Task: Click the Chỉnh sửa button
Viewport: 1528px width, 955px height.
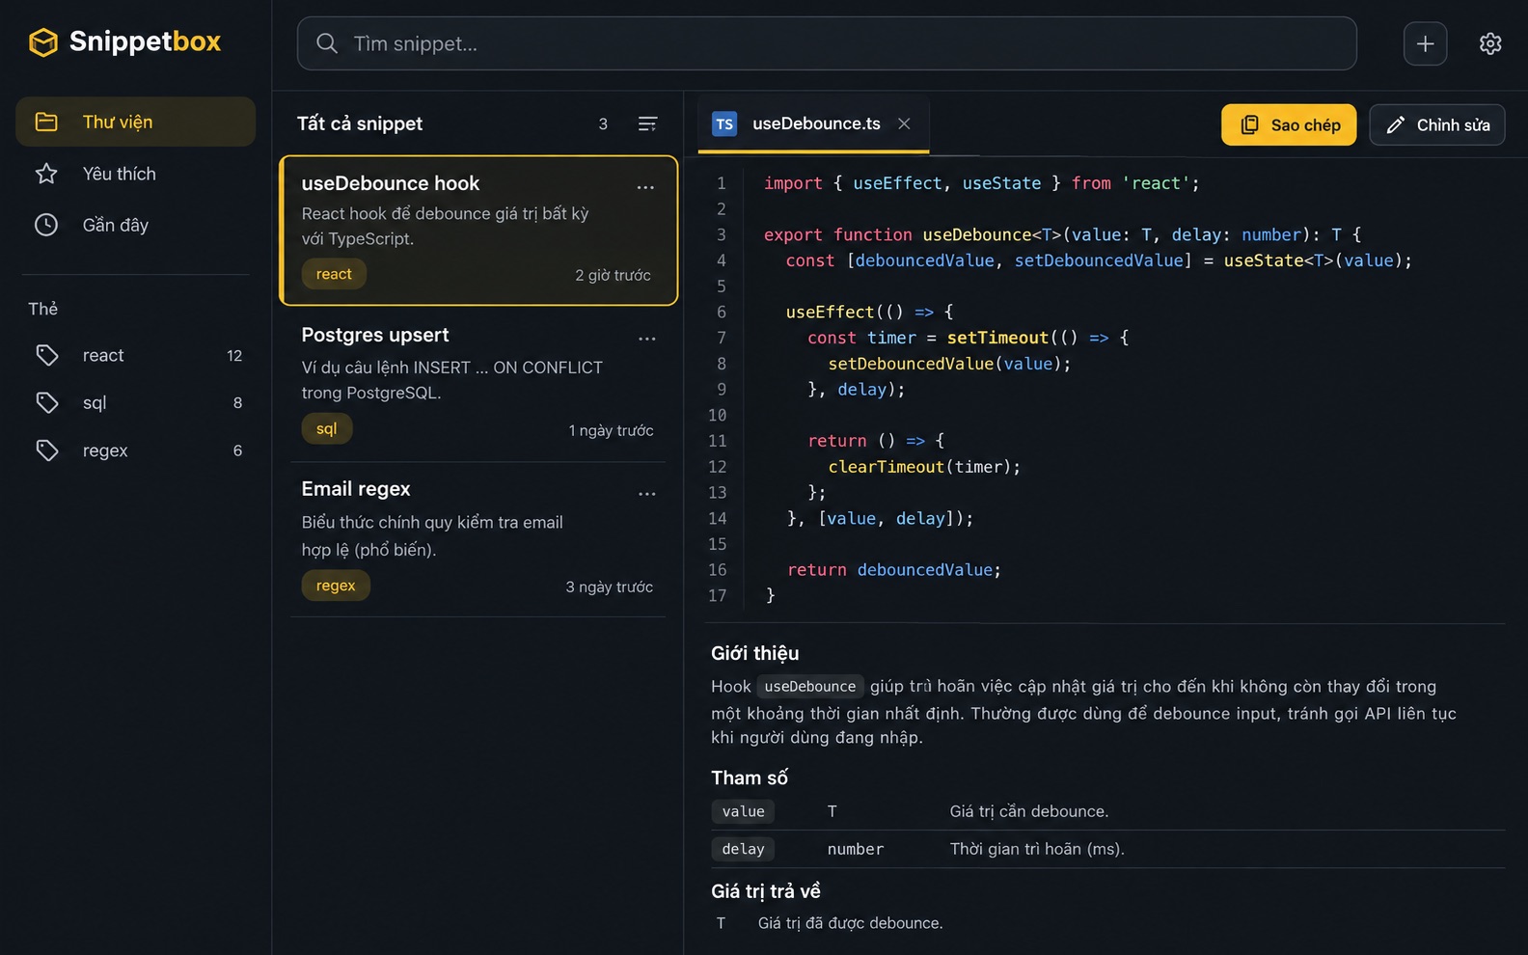Action: (x=1437, y=124)
